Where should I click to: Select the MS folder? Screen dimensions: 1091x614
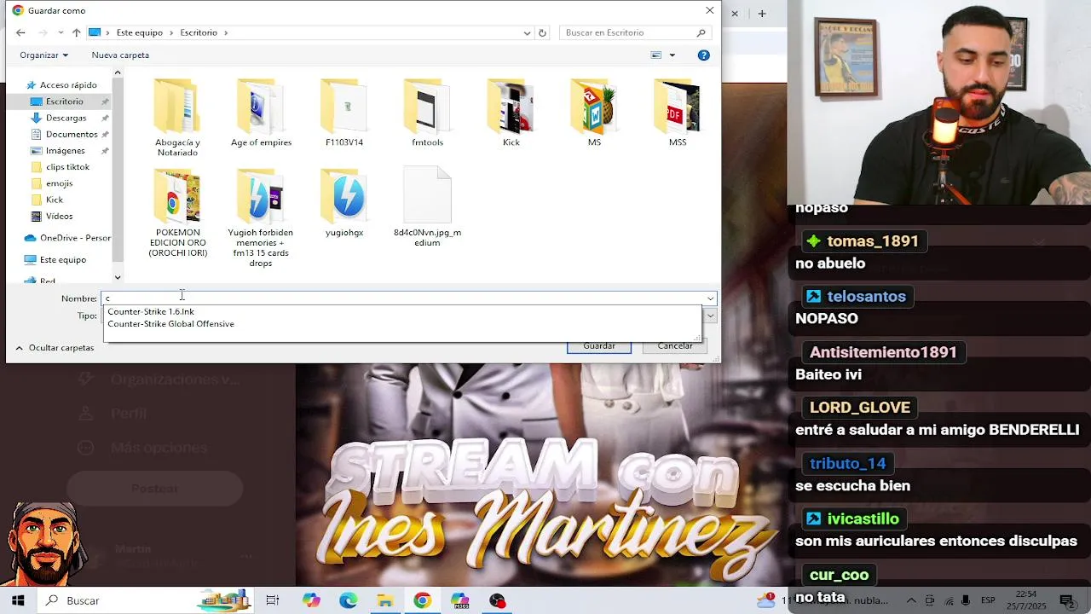tap(594, 113)
